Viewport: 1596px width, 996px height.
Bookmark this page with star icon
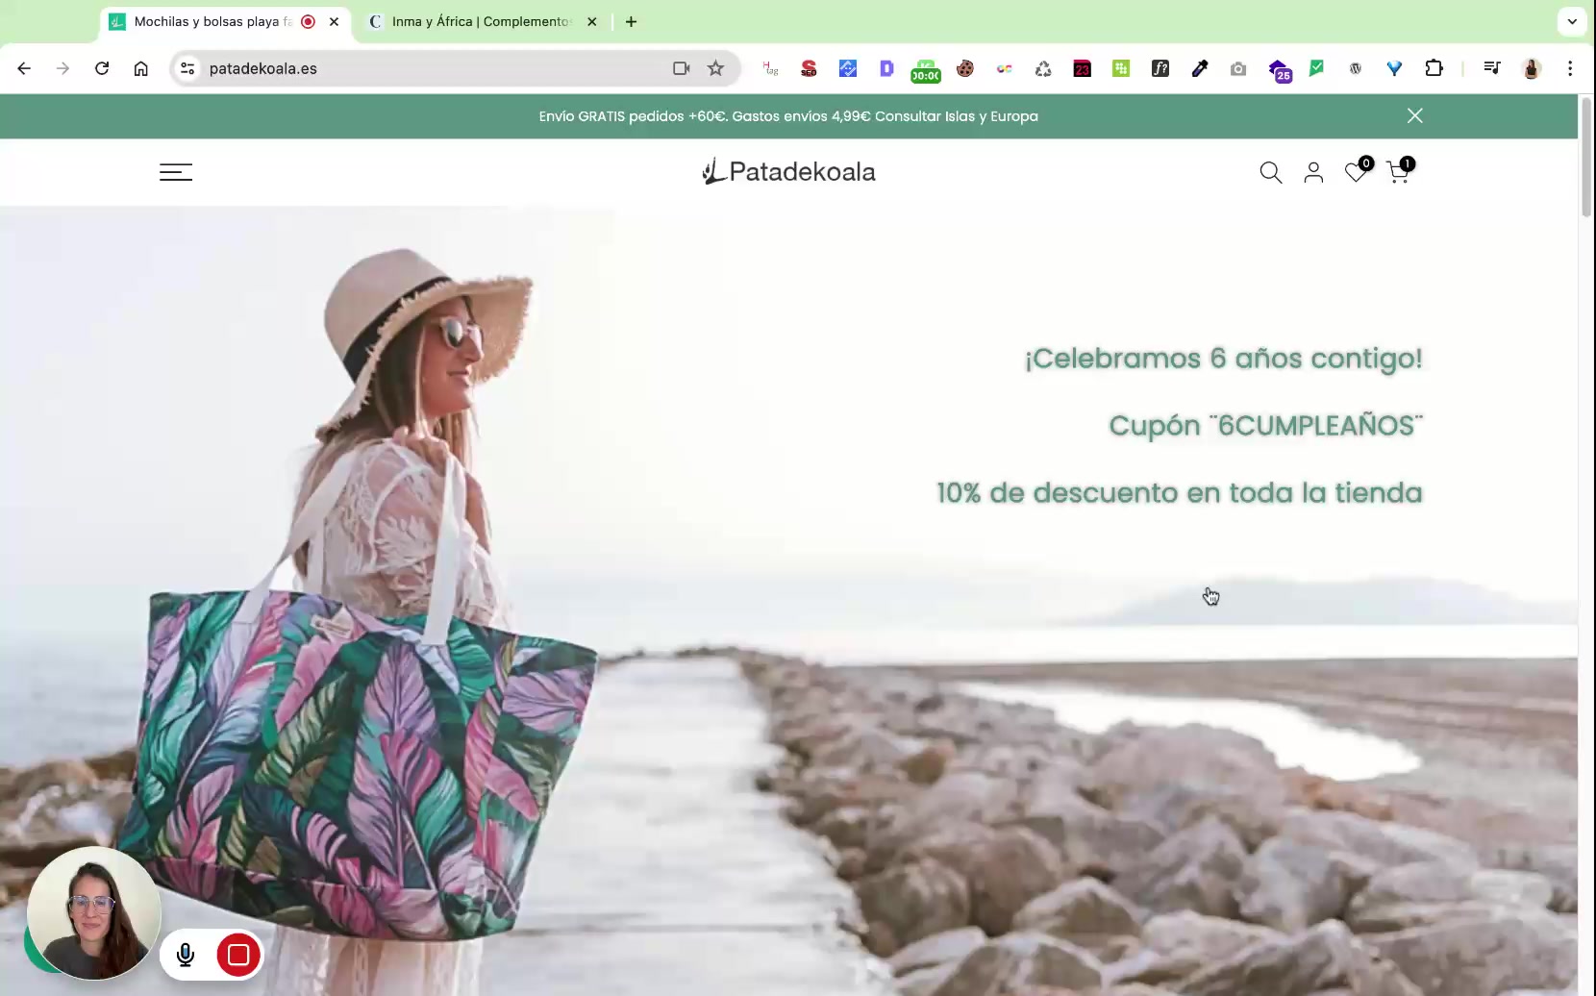click(715, 68)
